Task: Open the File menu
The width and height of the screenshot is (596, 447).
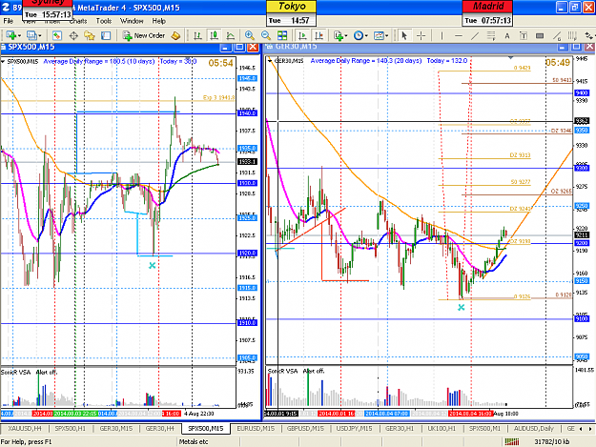Action: tap(8, 21)
